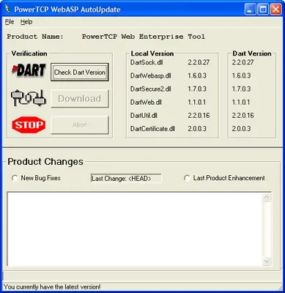The image size is (285, 293).
Task: Select the New Bug Fixes radio button
Action: coord(15,178)
